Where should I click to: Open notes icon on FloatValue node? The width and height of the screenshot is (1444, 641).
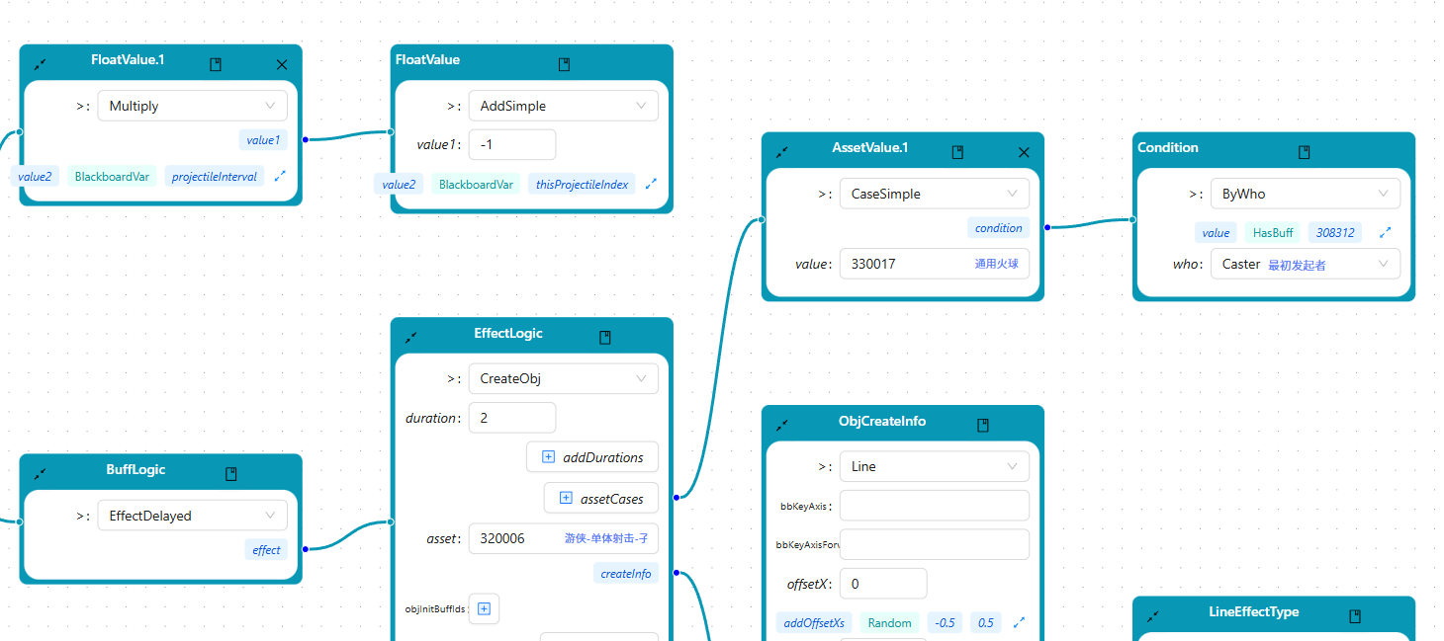coord(564,64)
